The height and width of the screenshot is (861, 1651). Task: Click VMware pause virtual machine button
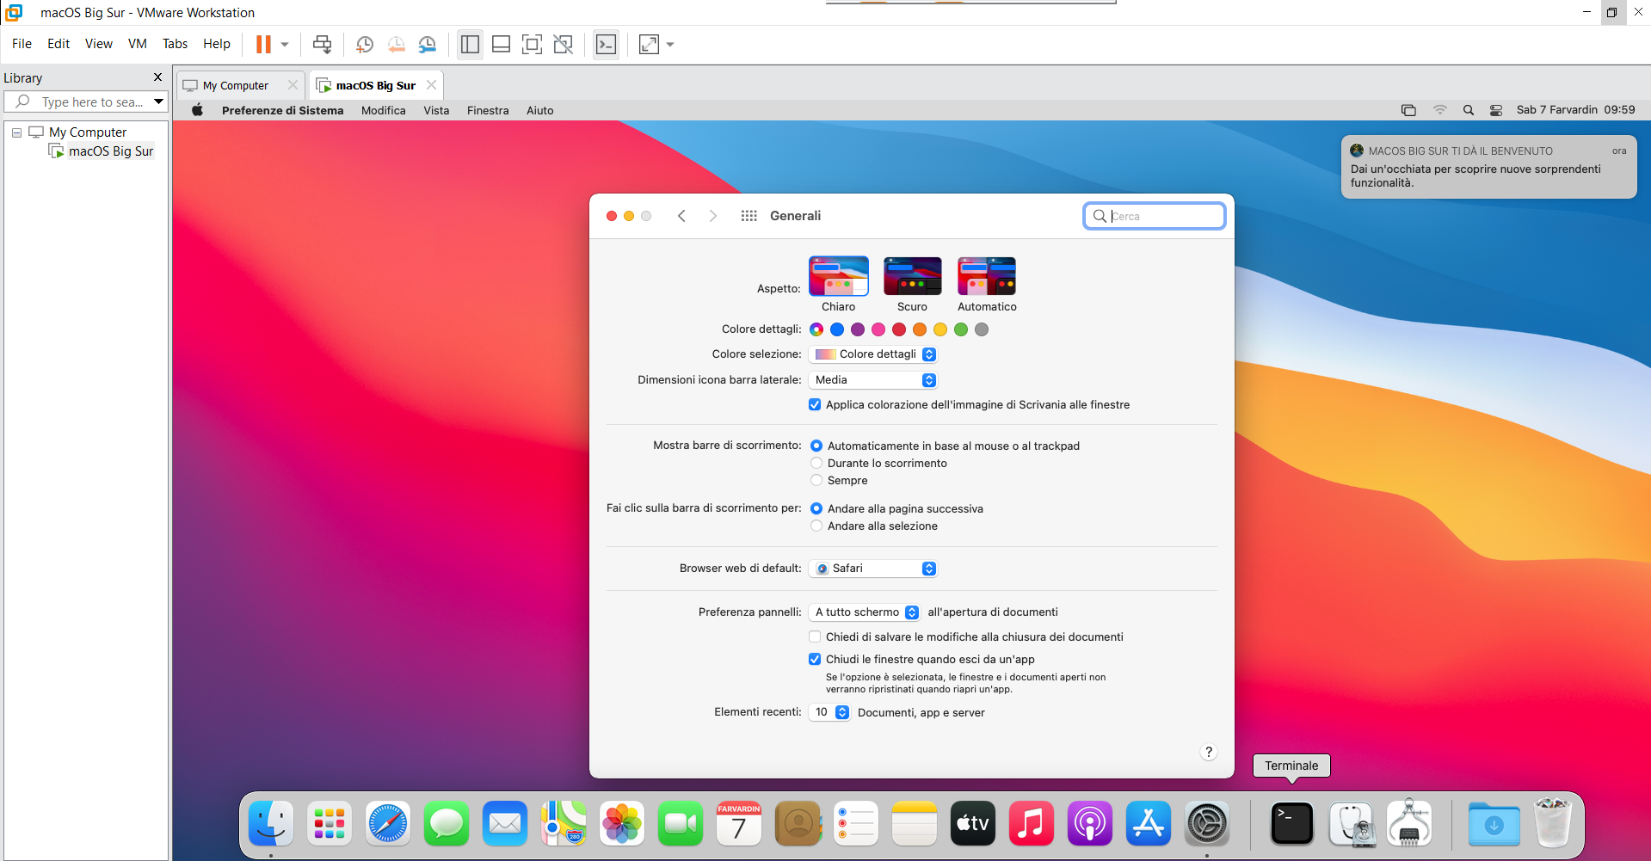click(263, 44)
